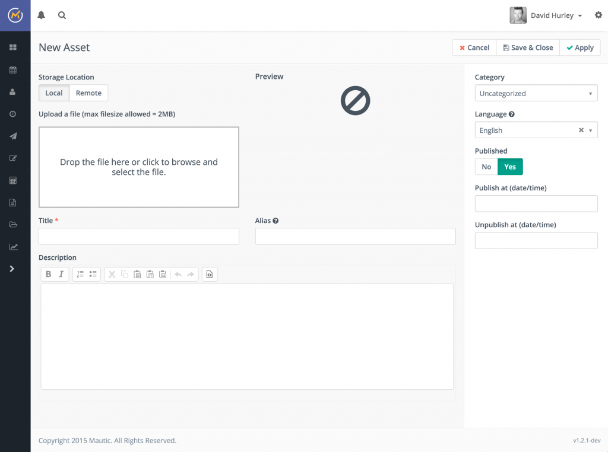Show the Alias help tooltip icon
Screen dimensions: 608x452
coord(275,221)
